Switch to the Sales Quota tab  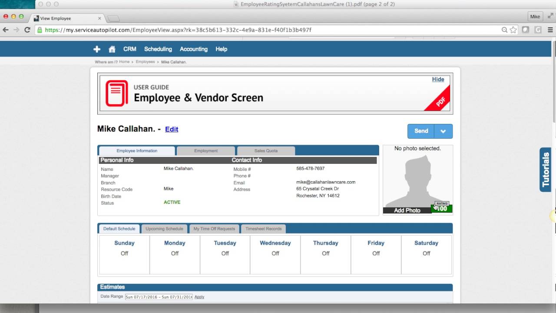[x=266, y=151]
